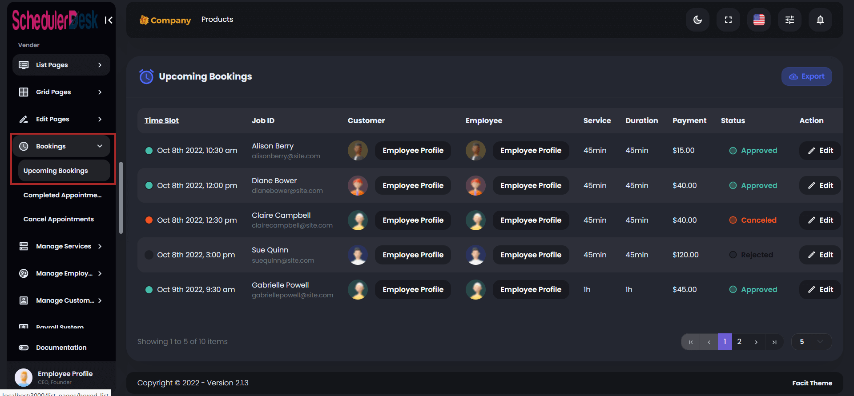This screenshot has width=854, height=396.
Task: Select the Products top menu item
Action: 217,20
